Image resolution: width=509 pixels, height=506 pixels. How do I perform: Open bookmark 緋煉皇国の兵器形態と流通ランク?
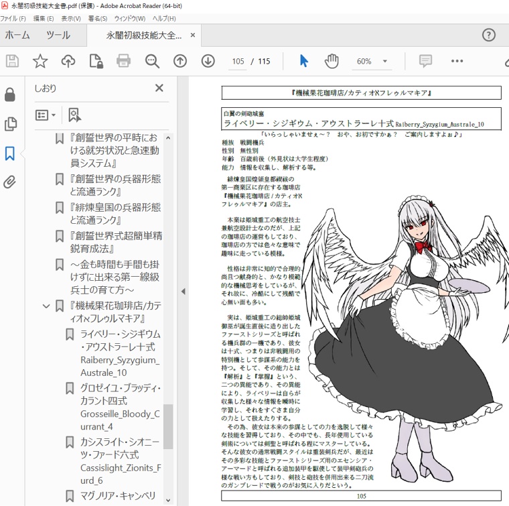click(115, 214)
